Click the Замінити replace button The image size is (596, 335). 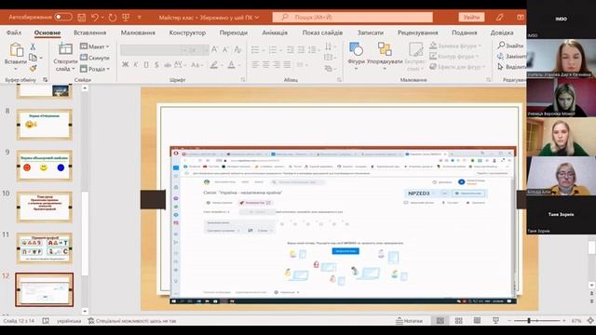coord(511,56)
